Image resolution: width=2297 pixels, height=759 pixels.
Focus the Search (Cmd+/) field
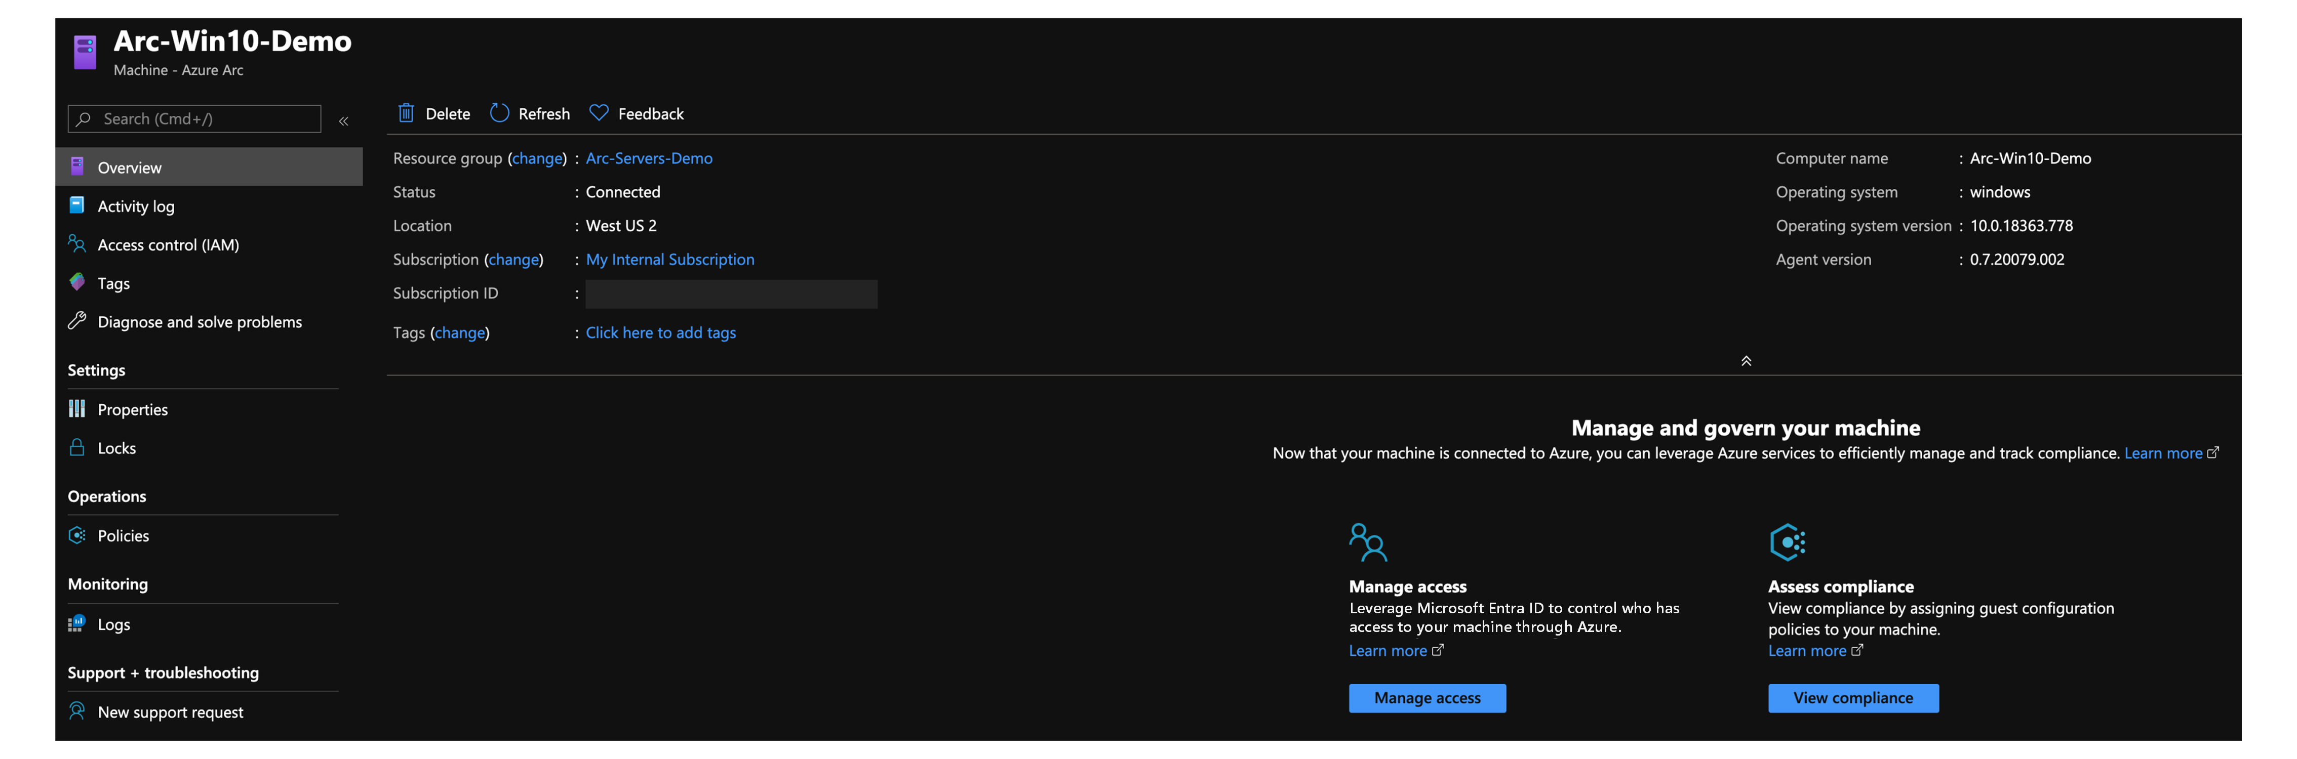(x=194, y=118)
